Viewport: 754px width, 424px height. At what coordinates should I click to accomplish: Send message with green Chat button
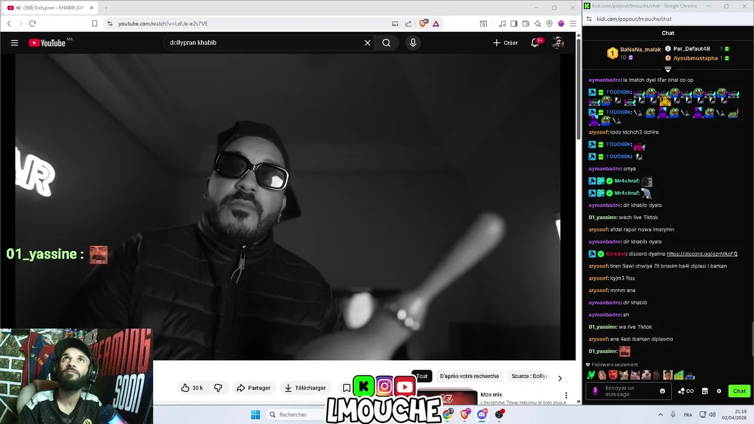pyautogui.click(x=739, y=391)
